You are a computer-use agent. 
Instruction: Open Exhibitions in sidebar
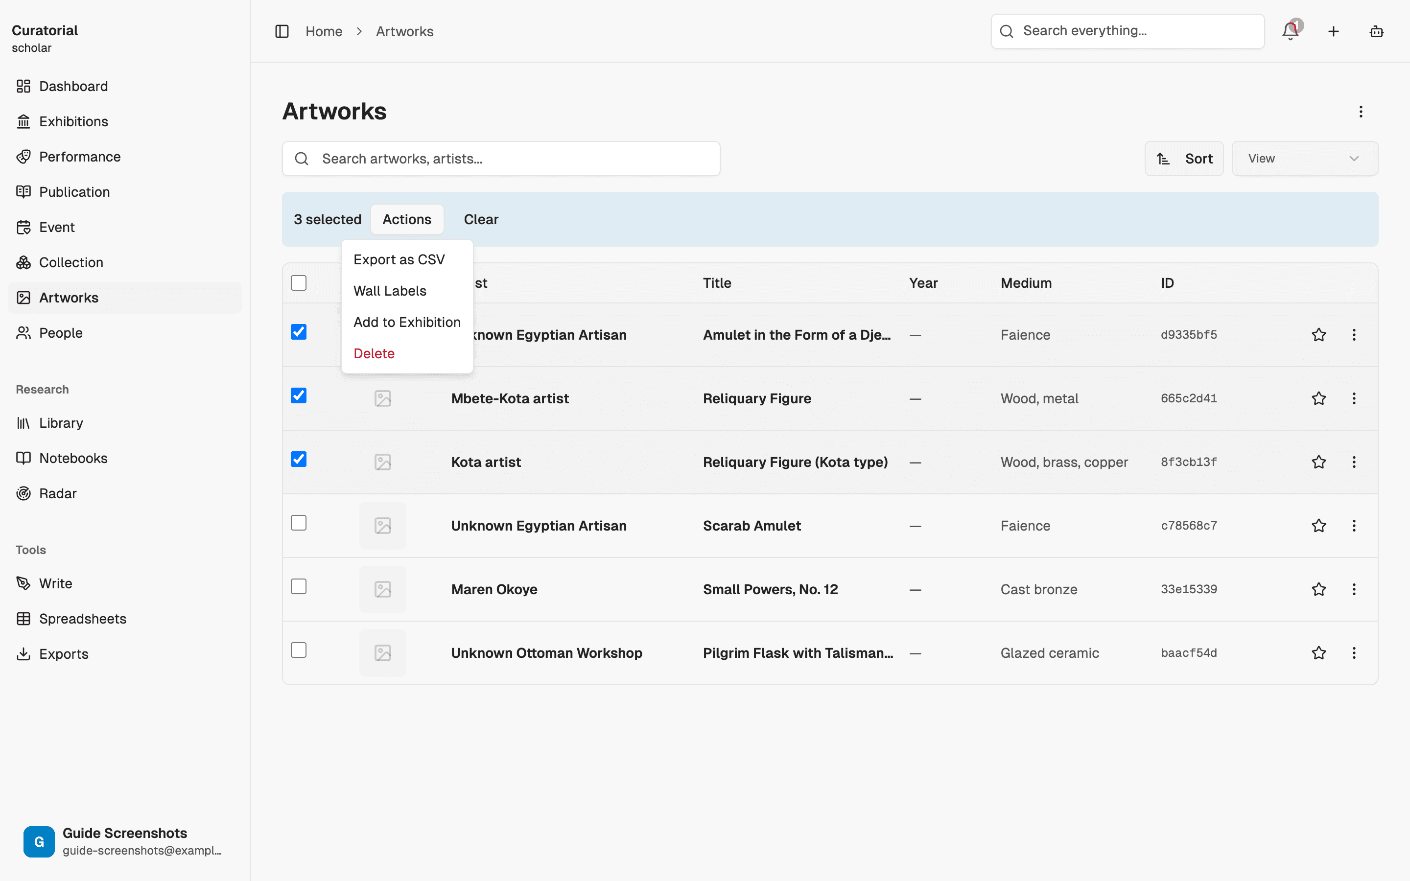coord(125,121)
